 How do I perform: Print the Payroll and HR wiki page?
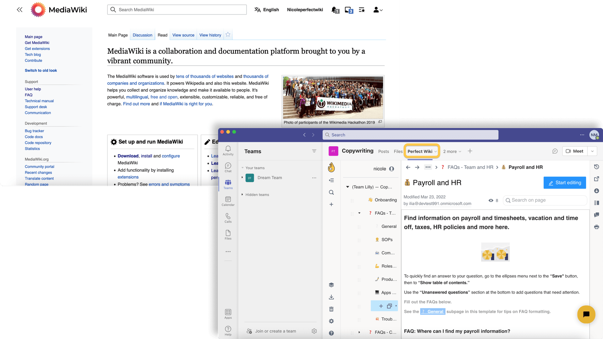[x=596, y=227]
